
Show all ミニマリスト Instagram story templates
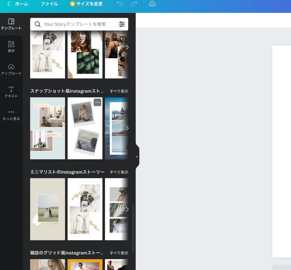point(119,172)
